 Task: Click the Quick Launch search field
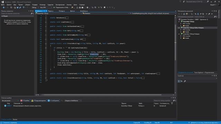pos(196,1)
